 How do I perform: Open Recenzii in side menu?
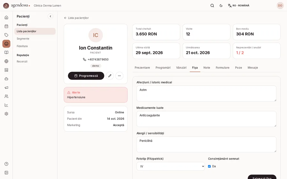point(22,61)
